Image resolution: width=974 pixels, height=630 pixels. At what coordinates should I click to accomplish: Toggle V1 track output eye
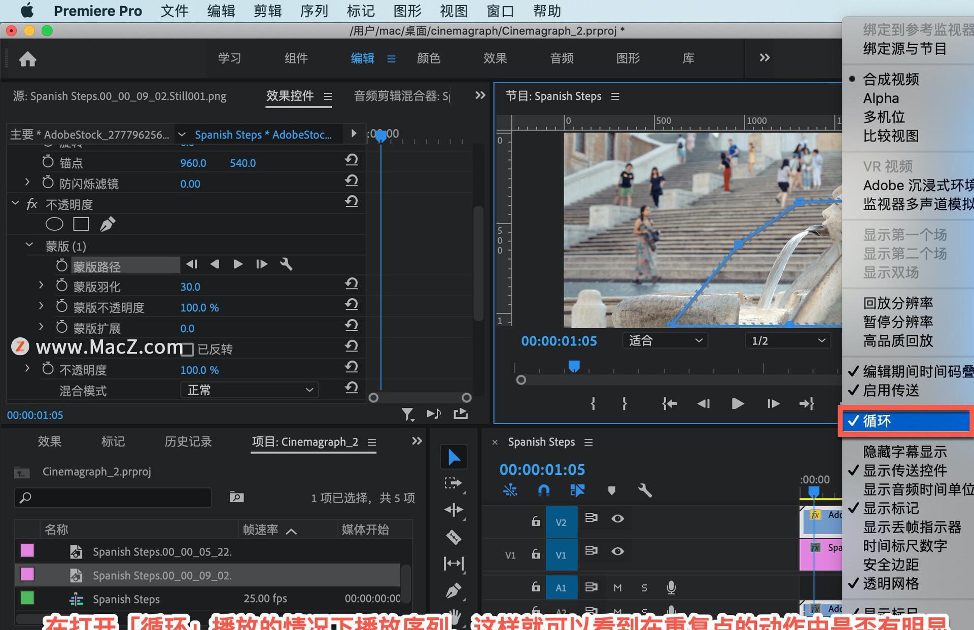point(617,551)
